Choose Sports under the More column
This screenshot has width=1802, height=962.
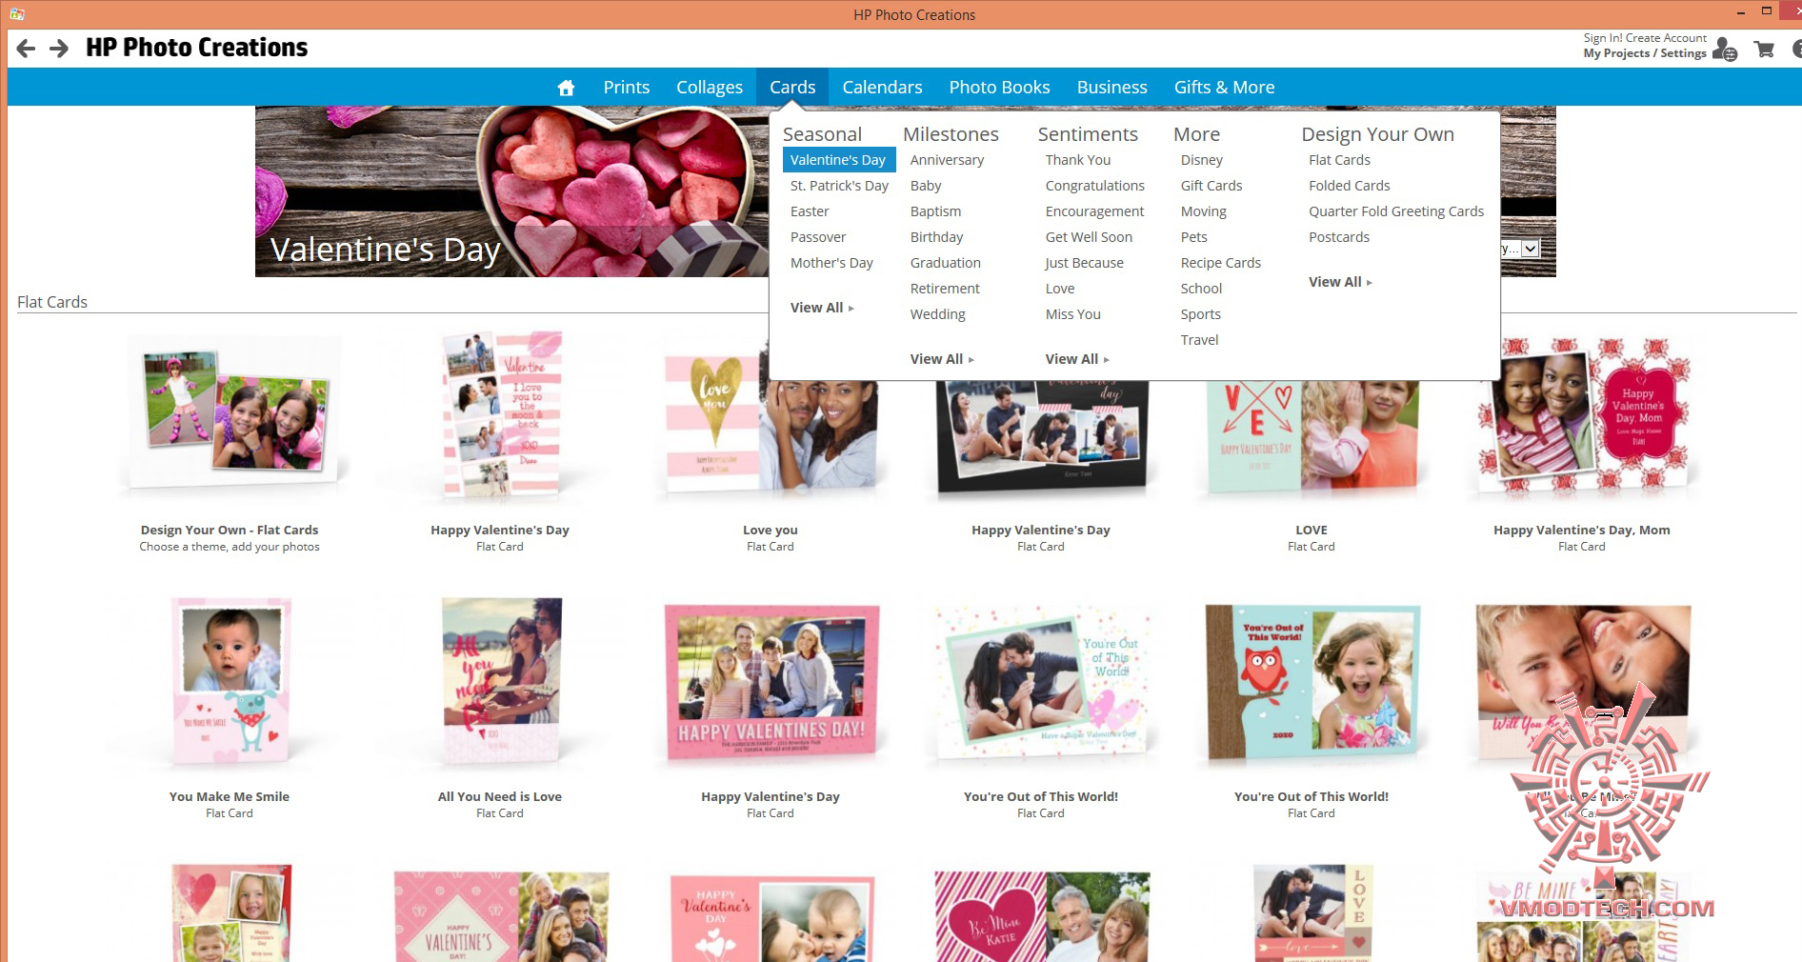(1201, 314)
